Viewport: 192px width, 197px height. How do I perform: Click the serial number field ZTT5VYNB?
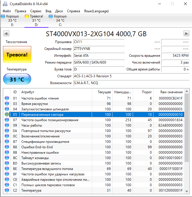click(99, 49)
